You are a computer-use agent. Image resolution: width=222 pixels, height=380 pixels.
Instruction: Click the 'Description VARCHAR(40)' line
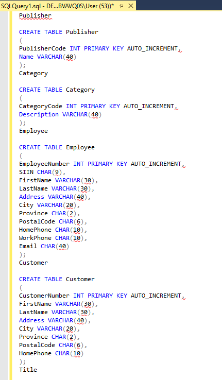tap(60, 114)
